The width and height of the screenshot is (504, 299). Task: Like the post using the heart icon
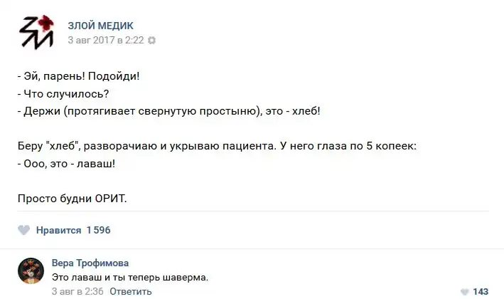point(23,230)
